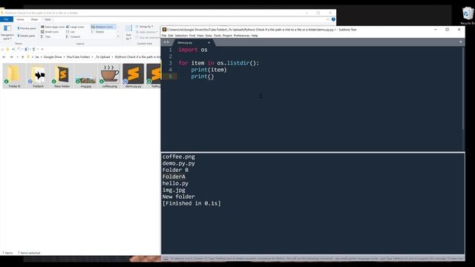Open Quick Access toolbar customize dropdown in Explorer
This screenshot has width=475, height=267.
pyautogui.click(x=42, y=49)
